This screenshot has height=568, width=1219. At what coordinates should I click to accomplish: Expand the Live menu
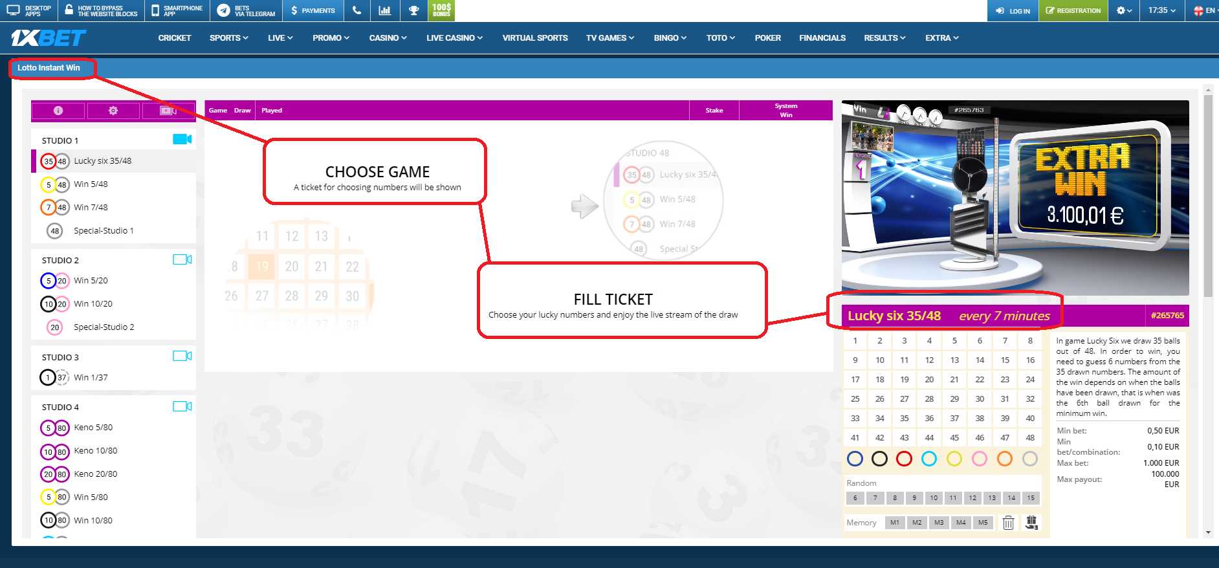click(280, 38)
